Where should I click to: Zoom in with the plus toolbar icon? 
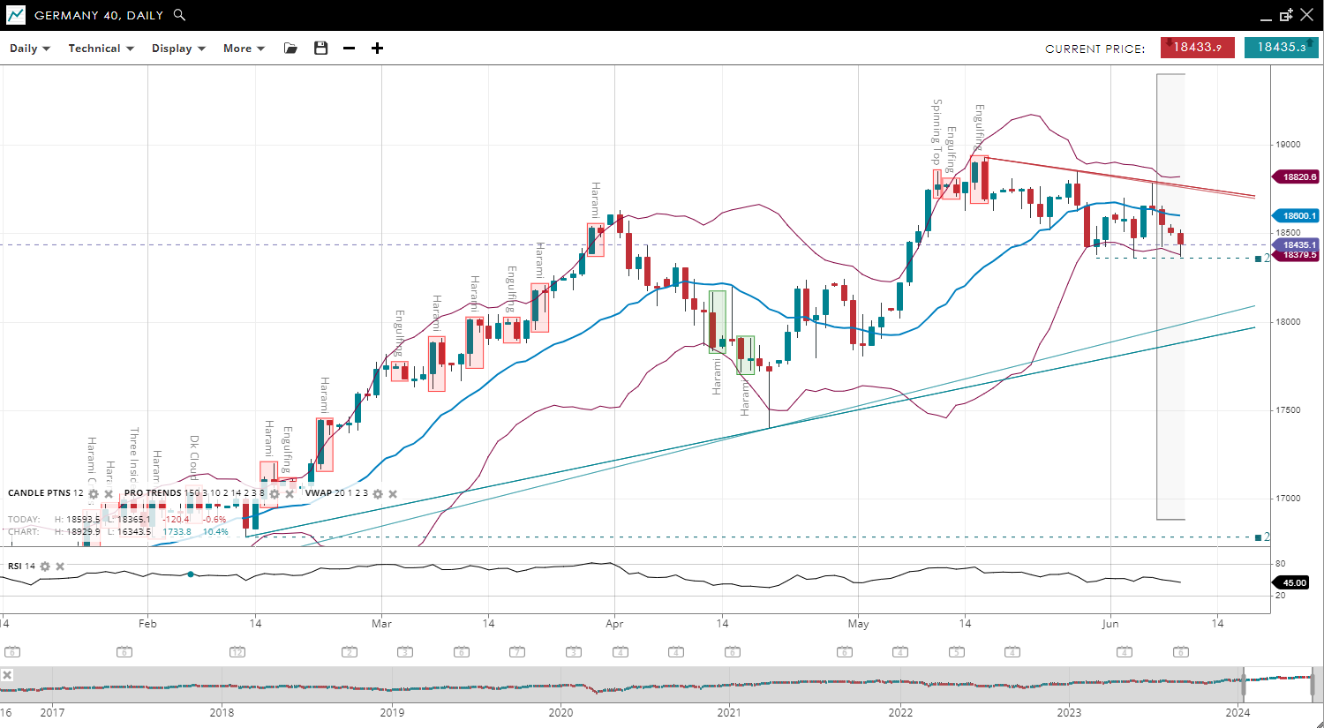[x=377, y=49]
